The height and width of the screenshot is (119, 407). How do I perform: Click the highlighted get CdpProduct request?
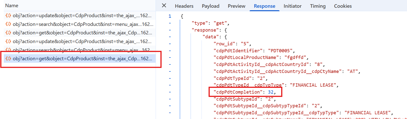click(x=82, y=59)
